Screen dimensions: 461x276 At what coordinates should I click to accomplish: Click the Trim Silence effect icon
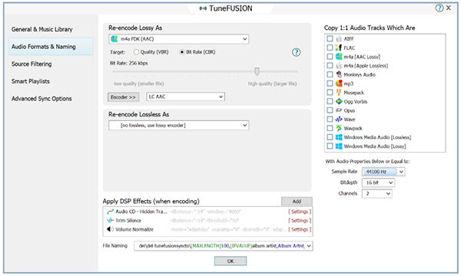point(110,220)
